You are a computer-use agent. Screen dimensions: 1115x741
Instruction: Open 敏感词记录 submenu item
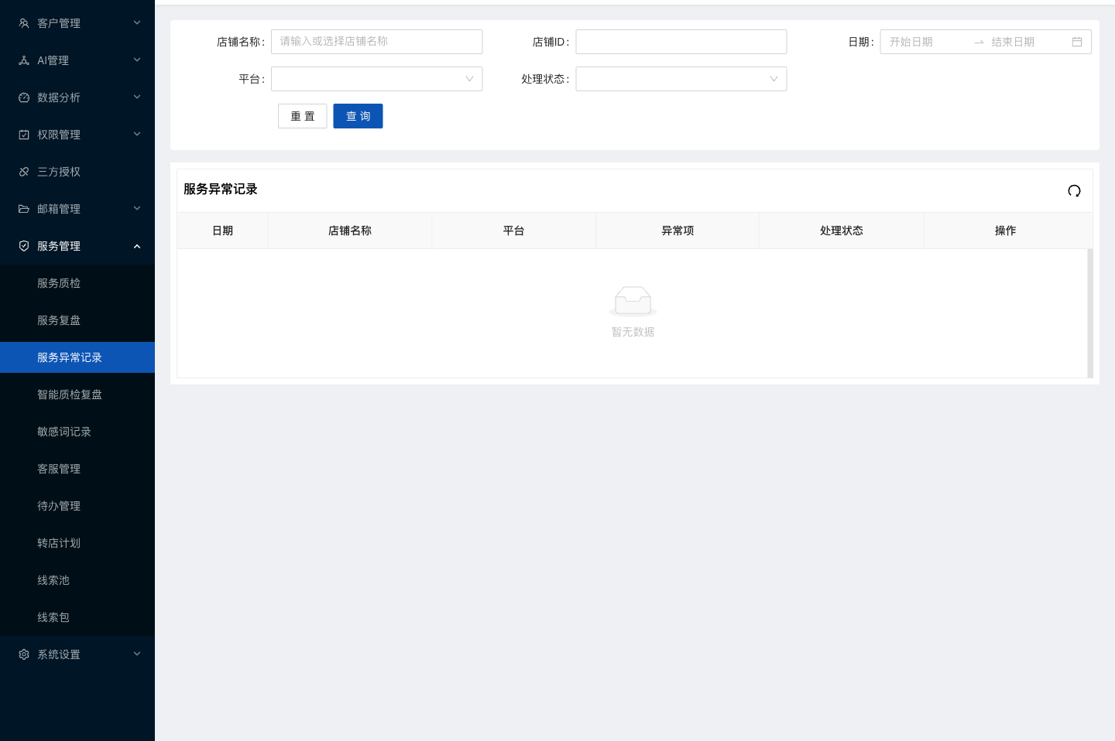[x=77, y=432]
